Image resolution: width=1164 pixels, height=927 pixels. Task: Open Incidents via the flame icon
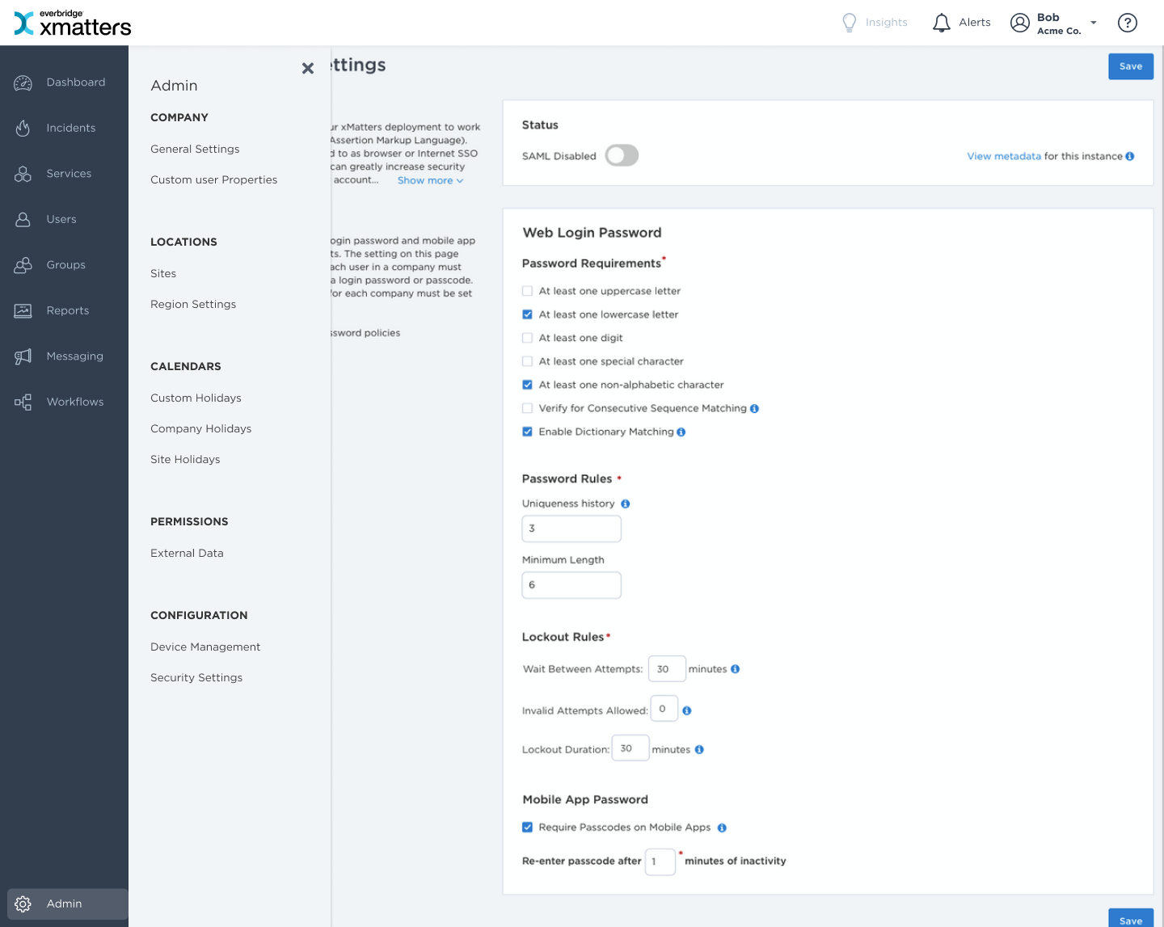(23, 128)
